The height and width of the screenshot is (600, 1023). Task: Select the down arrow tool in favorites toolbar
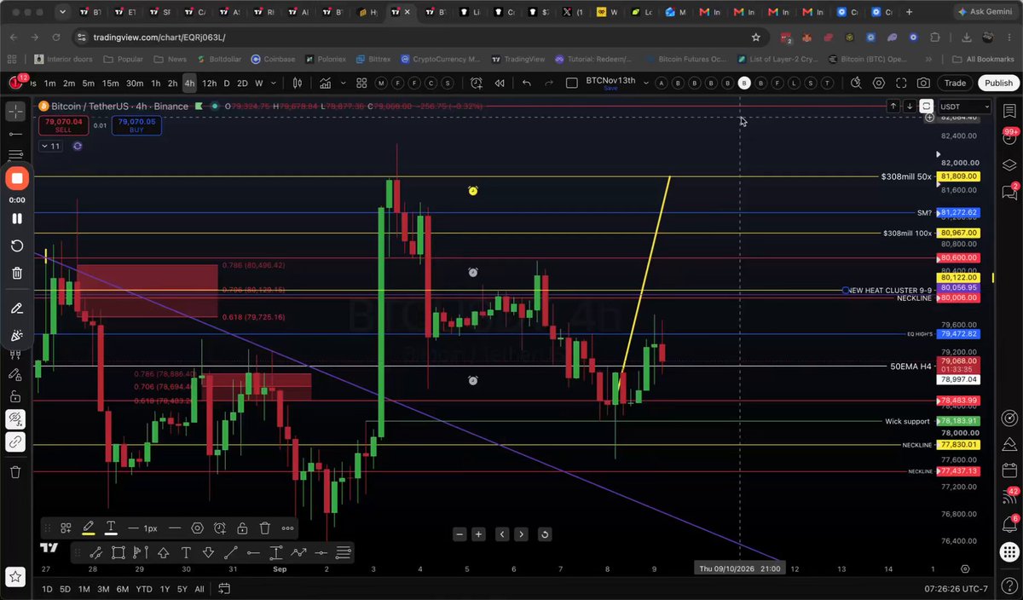coord(208,552)
